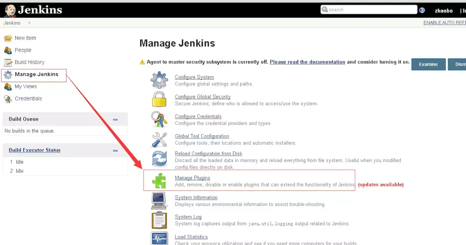Open the Configure System link
This screenshot has width=466, height=245.
click(194, 77)
